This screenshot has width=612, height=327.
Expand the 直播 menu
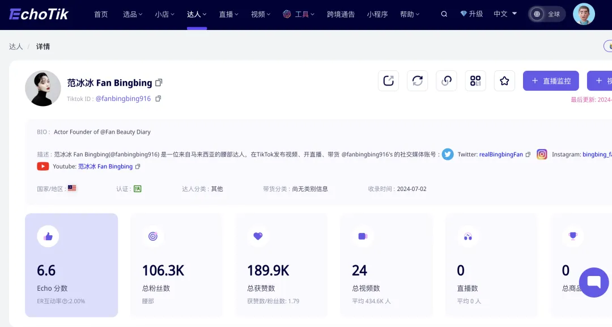[229, 14]
